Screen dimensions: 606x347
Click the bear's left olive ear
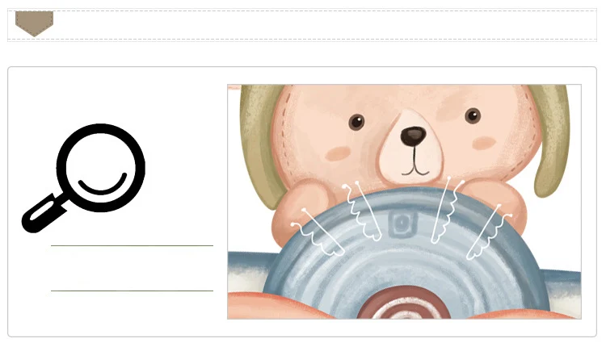(262, 144)
